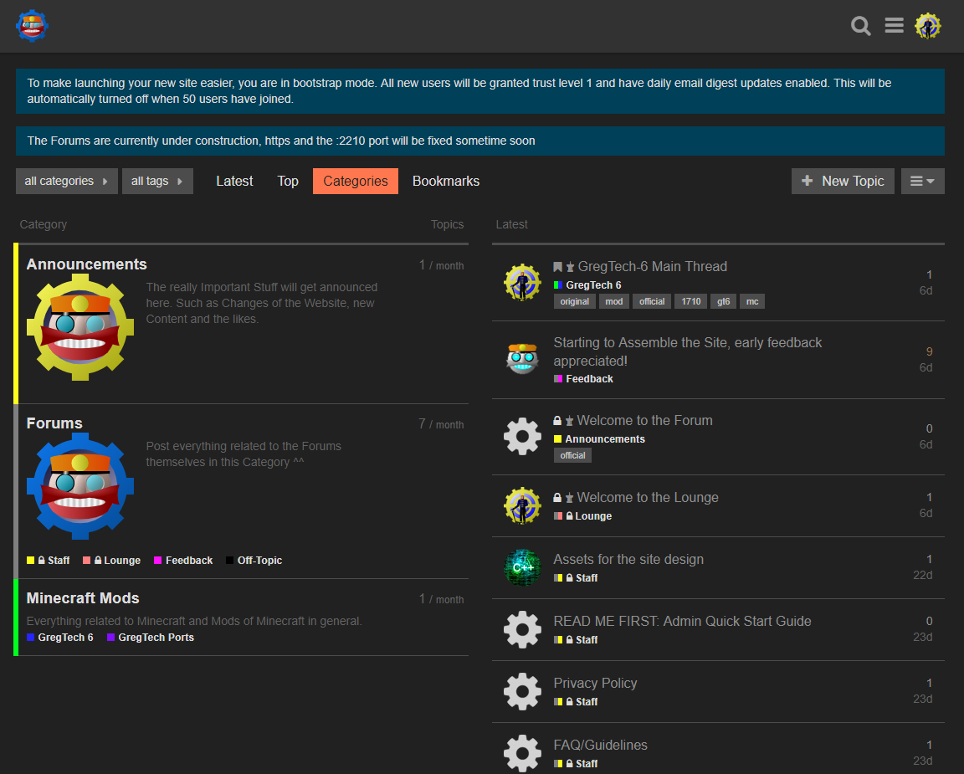The image size is (964, 774).
Task: Open the hamburger menu in header
Action: click(894, 26)
